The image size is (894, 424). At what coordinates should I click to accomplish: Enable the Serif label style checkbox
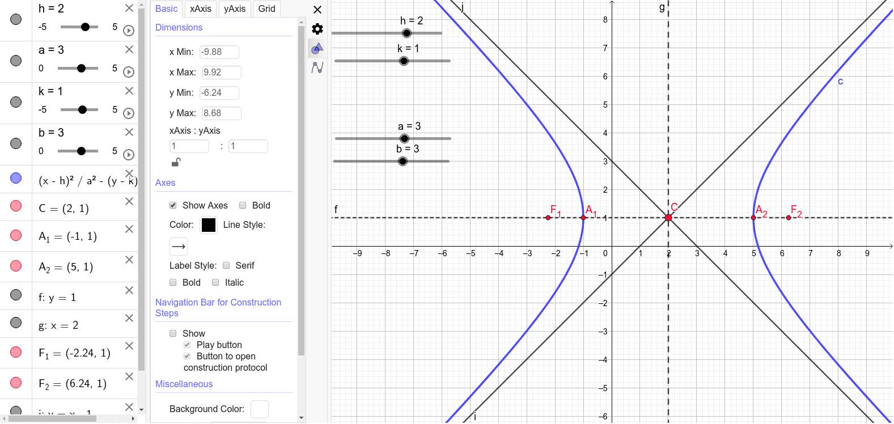pyautogui.click(x=226, y=265)
